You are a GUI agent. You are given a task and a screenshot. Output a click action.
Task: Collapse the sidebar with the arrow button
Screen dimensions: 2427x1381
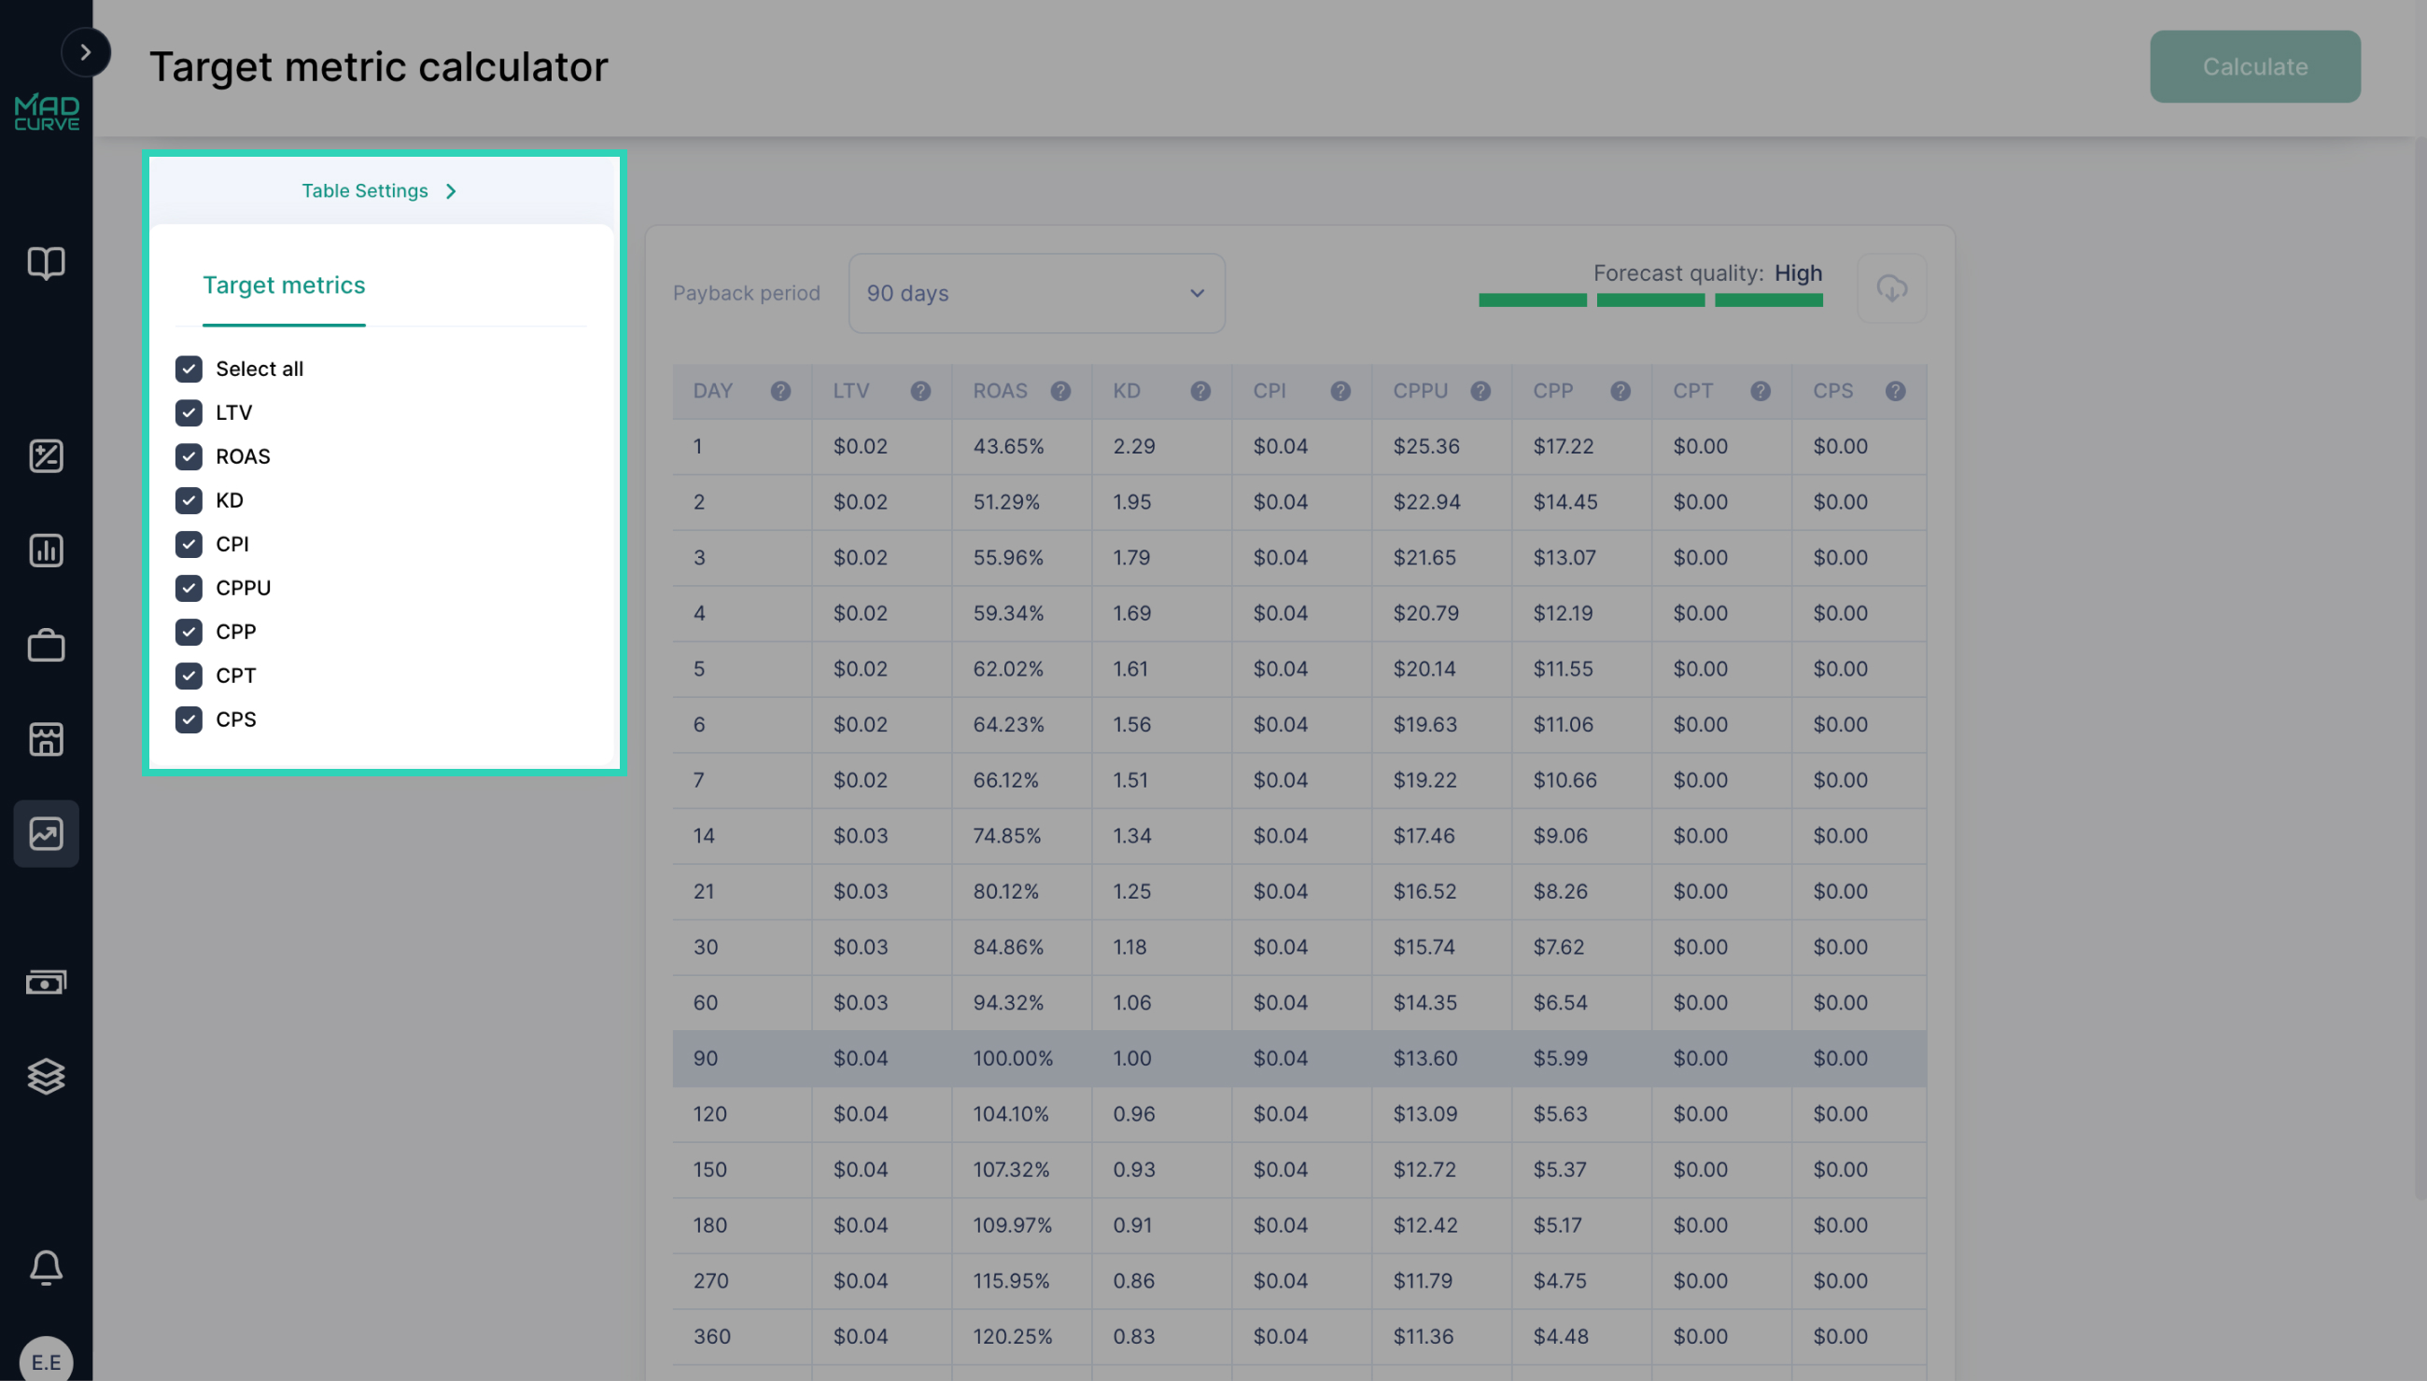coord(86,52)
